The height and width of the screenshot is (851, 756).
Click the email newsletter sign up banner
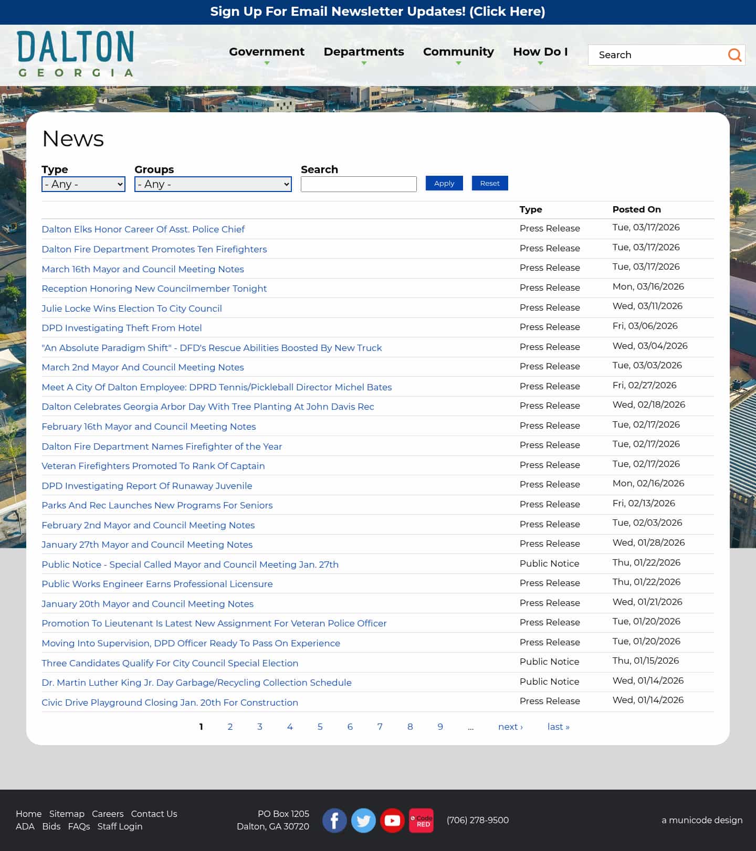coord(378,12)
